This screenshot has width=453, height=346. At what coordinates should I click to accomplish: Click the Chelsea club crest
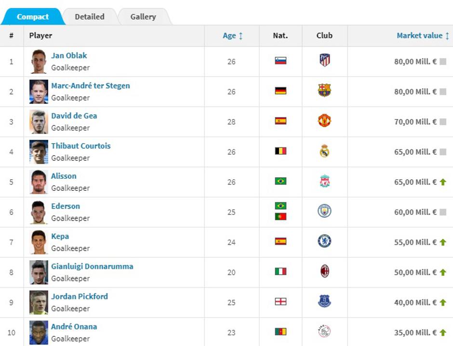click(324, 241)
